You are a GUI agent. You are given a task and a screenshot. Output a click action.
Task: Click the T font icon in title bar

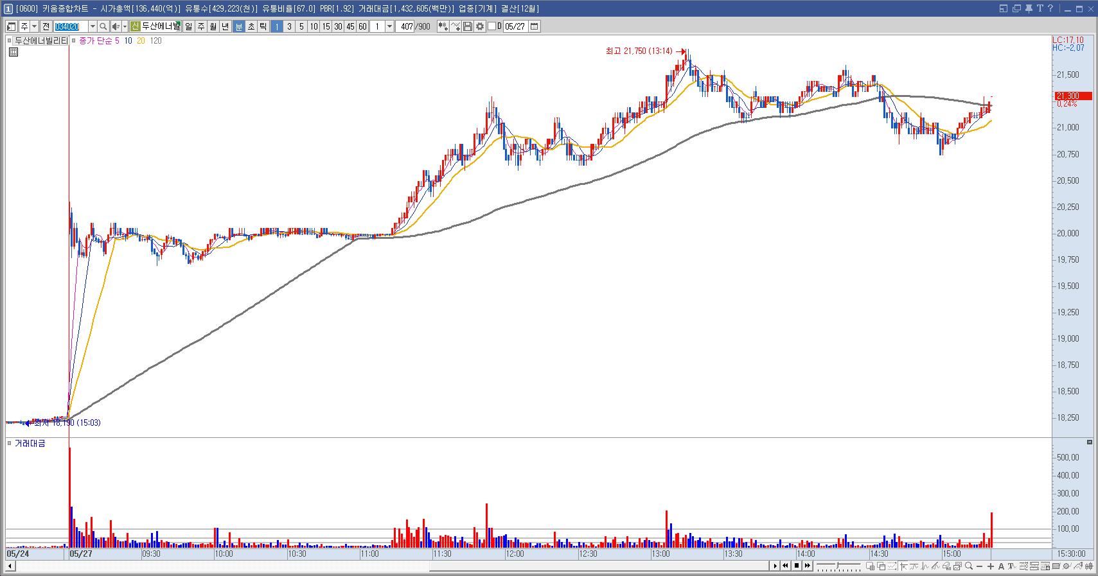(x=1040, y=8)
